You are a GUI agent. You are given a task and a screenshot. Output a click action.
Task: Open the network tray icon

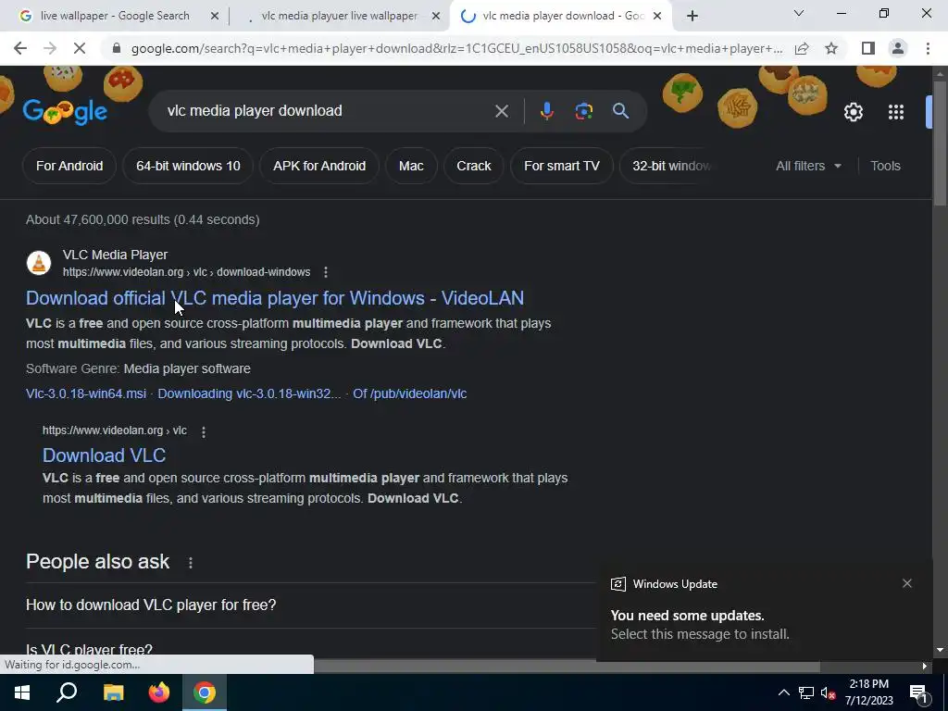click(x=806, y=692)
